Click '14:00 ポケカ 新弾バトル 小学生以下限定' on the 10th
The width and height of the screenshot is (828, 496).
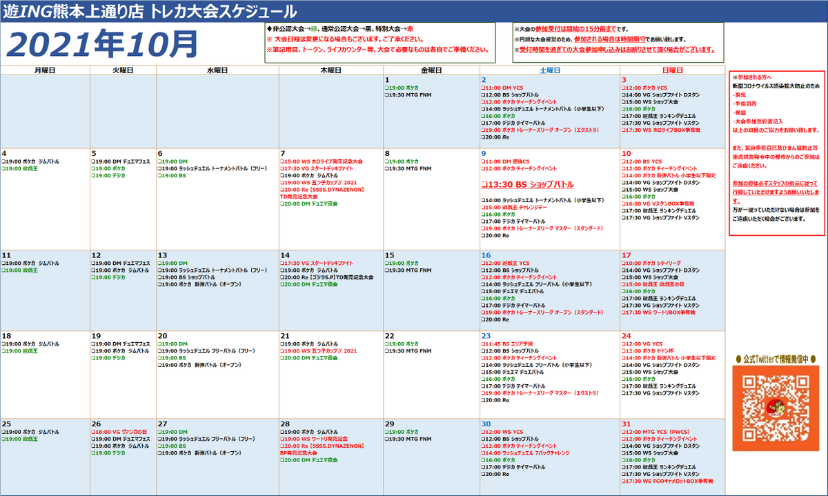[x=669, y=175]
